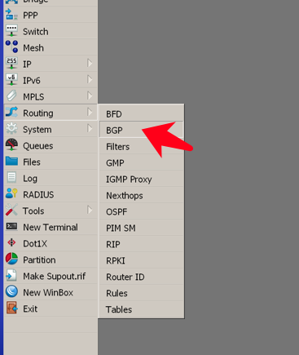Open the Dot1X menu label
This screenshot has width=299, height=355.
point(35,244)
